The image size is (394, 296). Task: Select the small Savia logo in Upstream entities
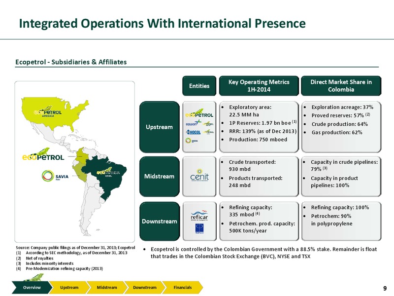(x=192, y=141)
